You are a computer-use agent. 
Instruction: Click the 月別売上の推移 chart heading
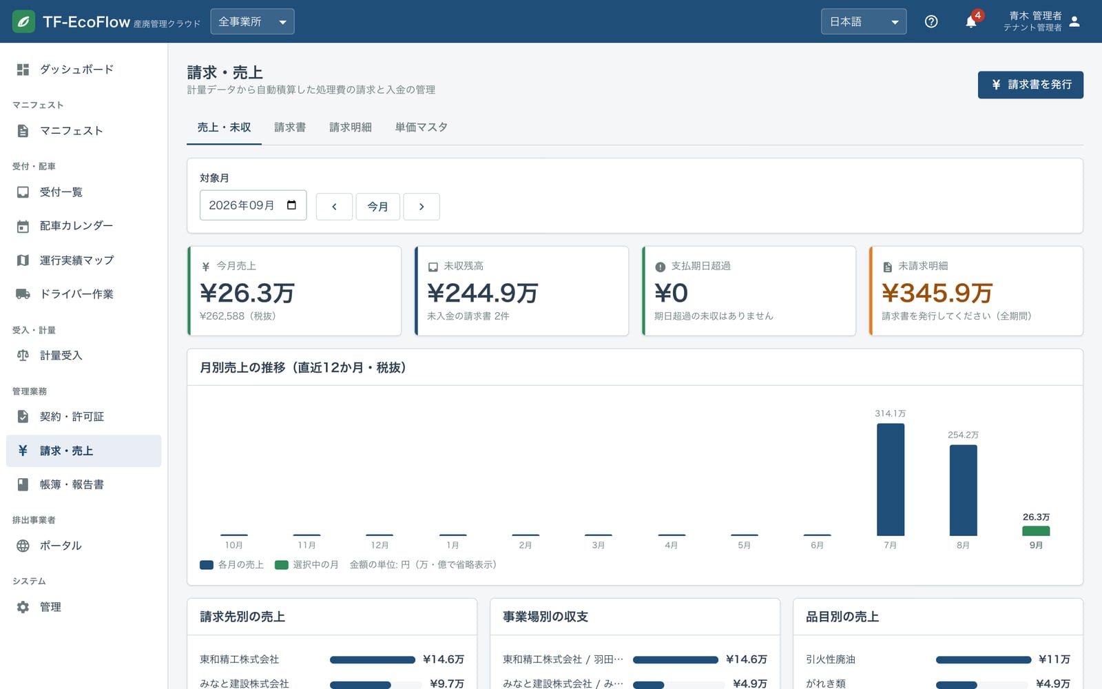pos(303,368)
